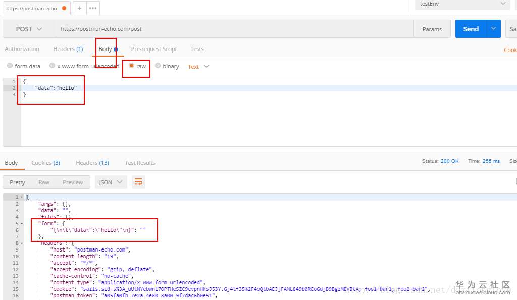Open the Tests tab
Screen dimensions: 517x300
(x=197, y=49)
